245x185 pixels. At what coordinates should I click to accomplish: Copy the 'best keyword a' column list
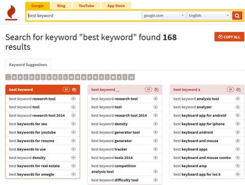238,90
